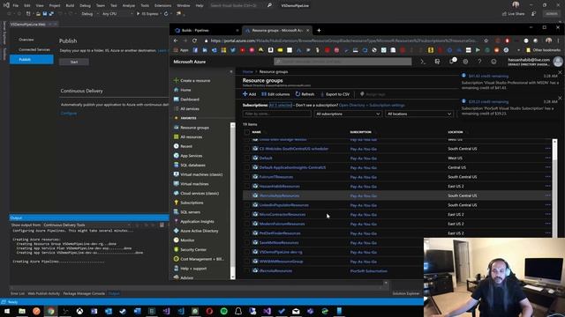Open Create a resource in Azure sidebar
Screen dimensions: 565x317
tap(192, 80)
